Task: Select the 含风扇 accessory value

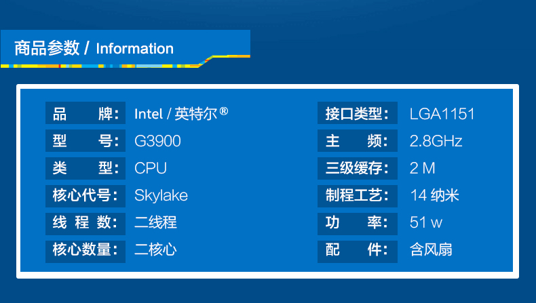Action: (x=431, y=249)
